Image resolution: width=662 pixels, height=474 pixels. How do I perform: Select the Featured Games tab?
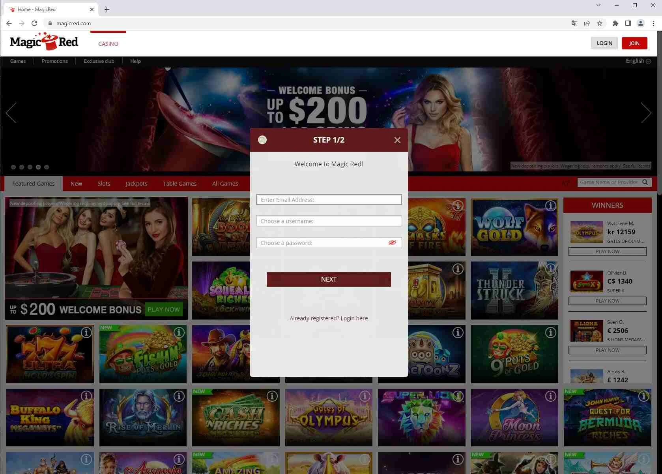34,184
